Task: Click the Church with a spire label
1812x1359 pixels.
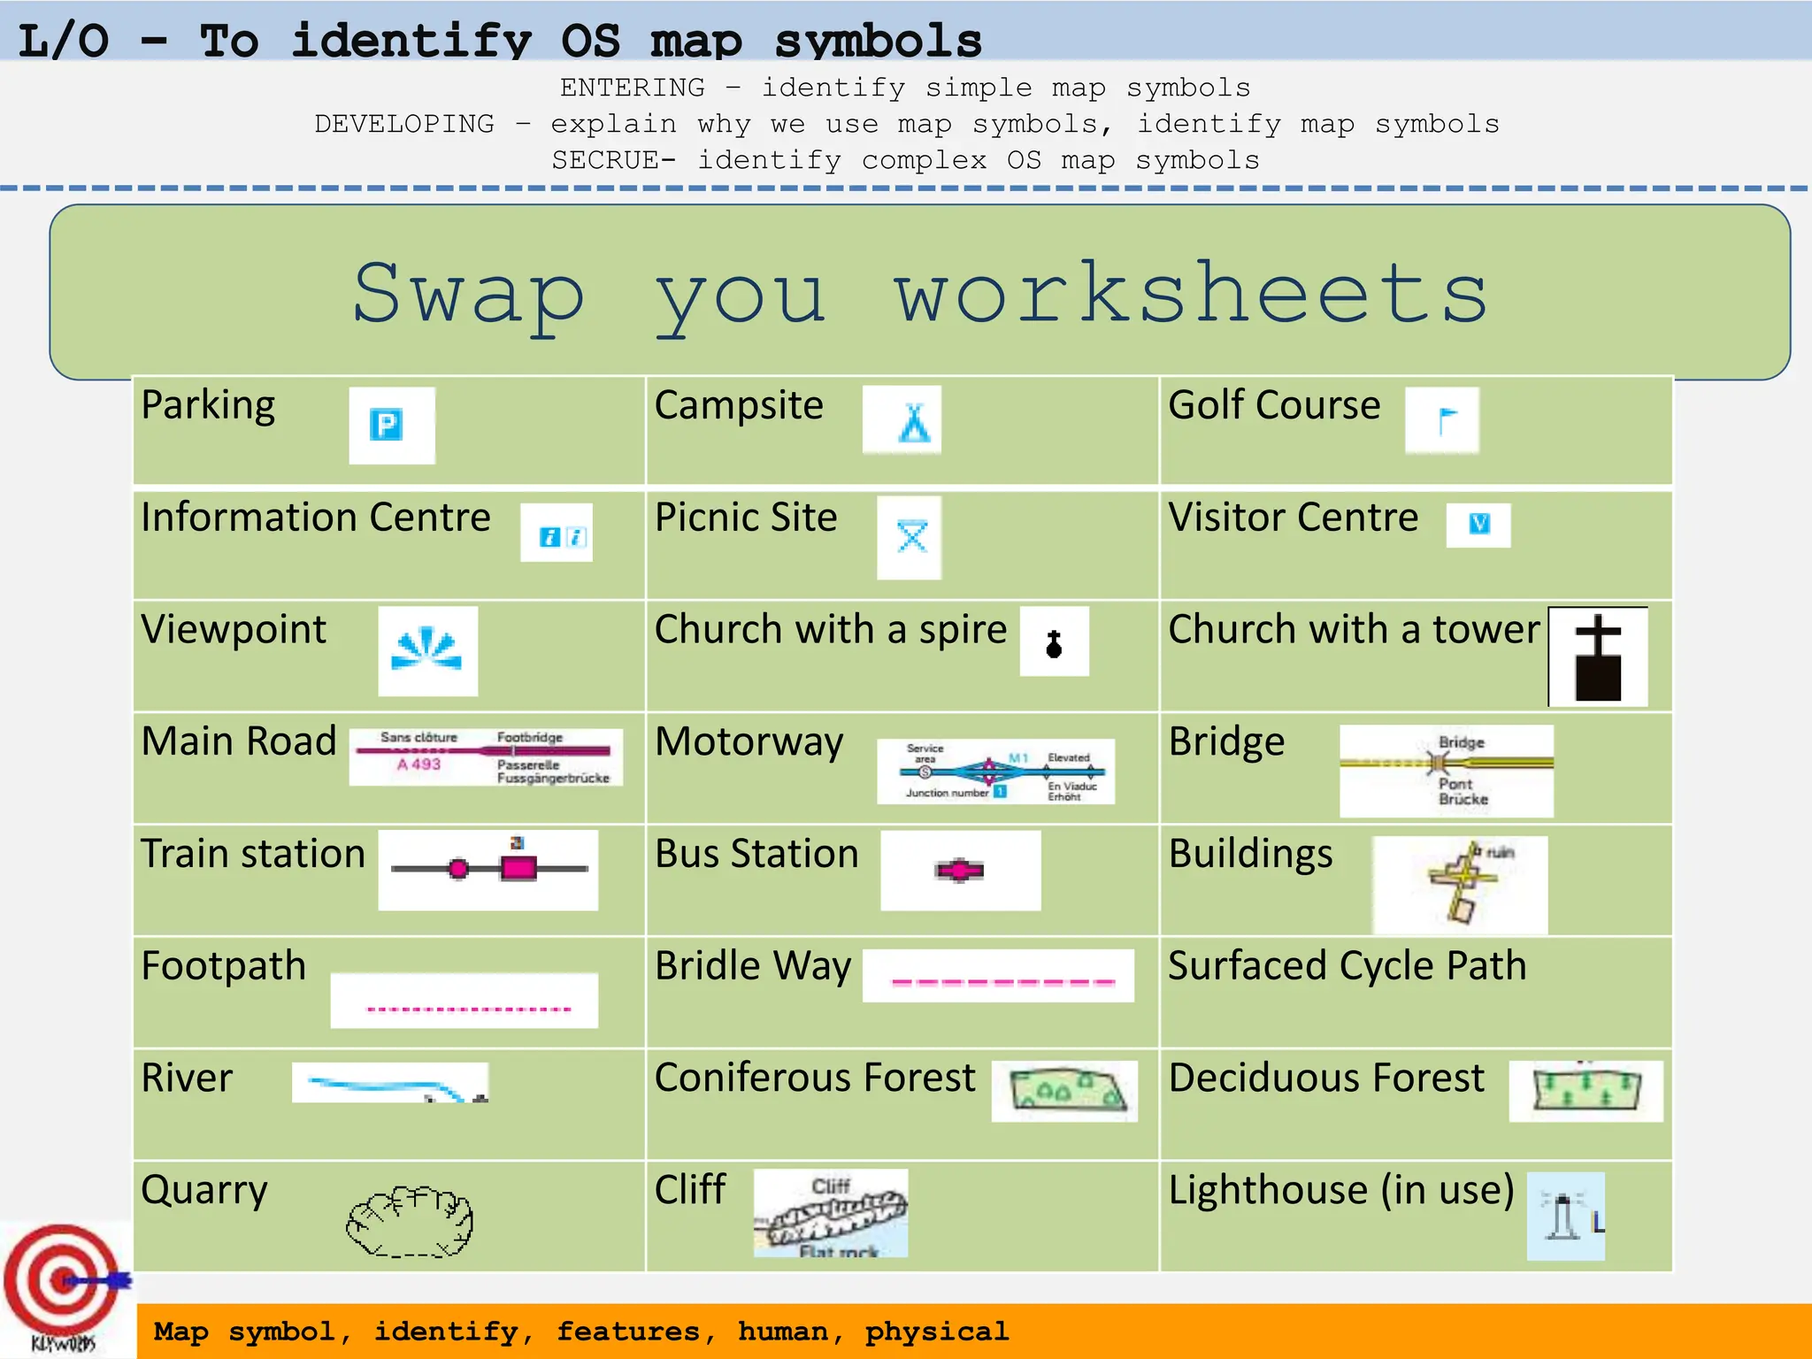Action: [831, 630]
